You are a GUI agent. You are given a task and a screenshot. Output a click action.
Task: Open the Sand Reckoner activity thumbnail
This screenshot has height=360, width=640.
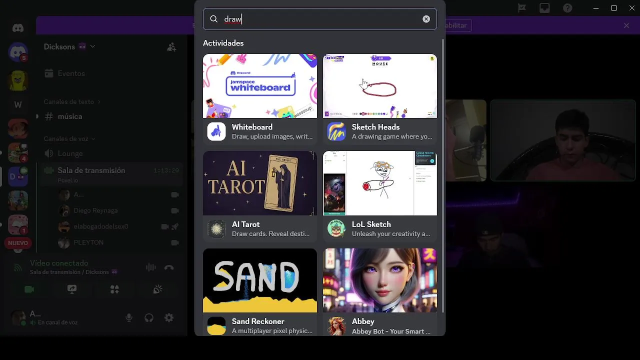click(x=259, y=280)
